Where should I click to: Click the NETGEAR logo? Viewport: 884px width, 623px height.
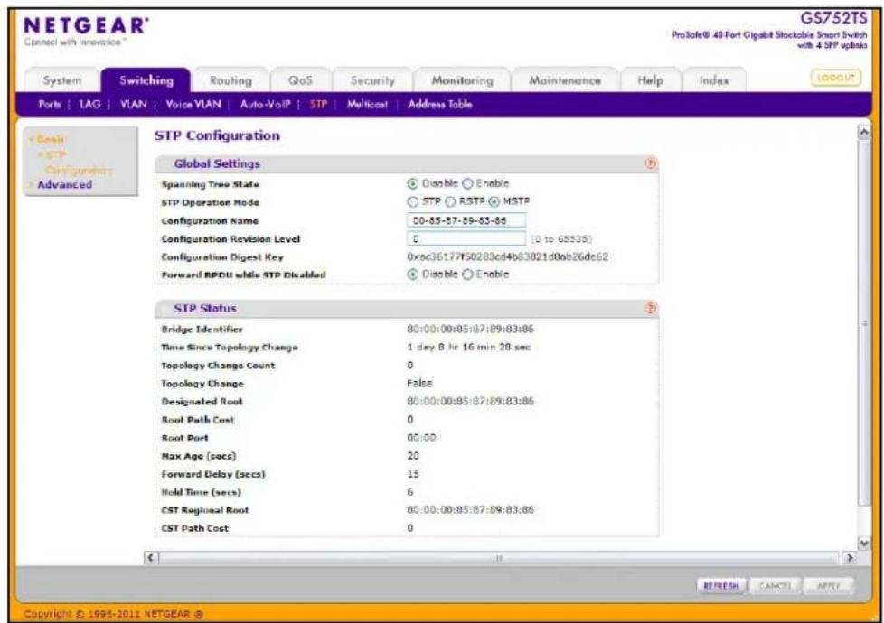(x=86, y=26)
